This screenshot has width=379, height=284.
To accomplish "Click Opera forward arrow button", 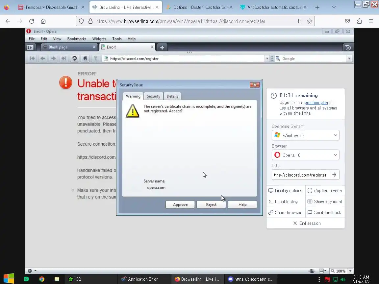I will pyautogui.click(x=53, y=59).
